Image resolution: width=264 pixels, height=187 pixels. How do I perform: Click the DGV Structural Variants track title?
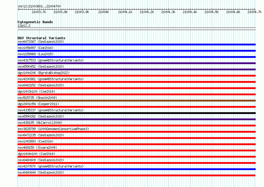(42, 38)
